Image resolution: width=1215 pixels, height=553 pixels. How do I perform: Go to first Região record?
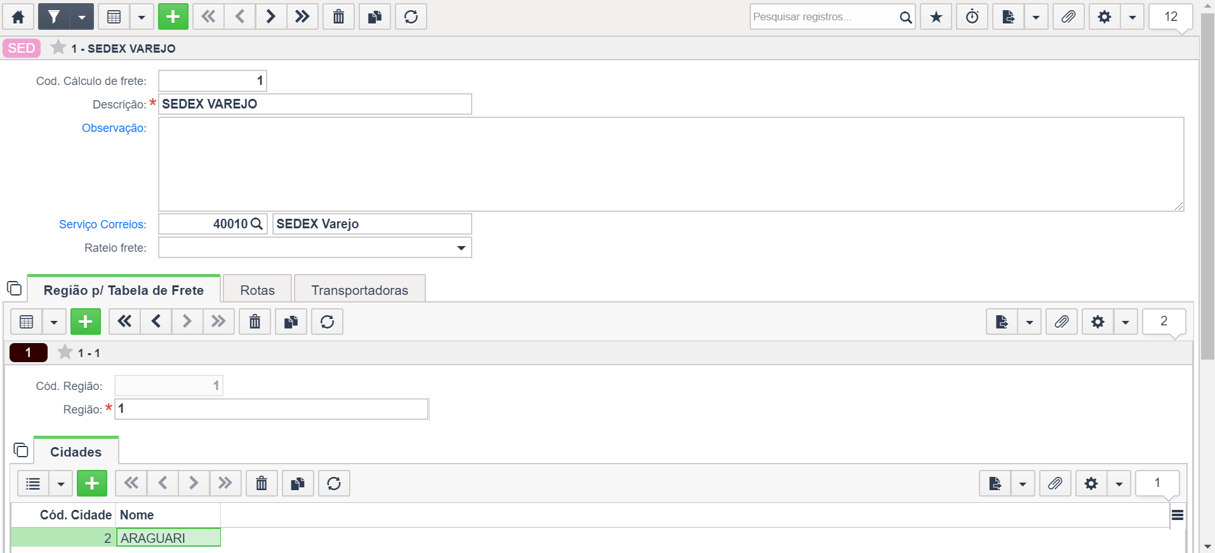click(124, 322)
